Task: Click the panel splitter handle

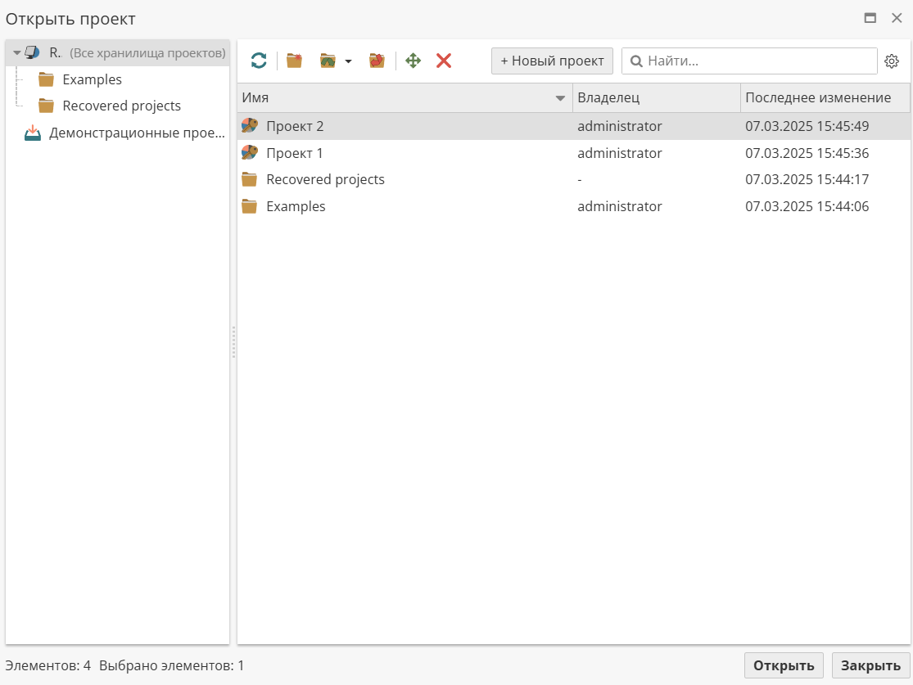Action: [233, 341]
